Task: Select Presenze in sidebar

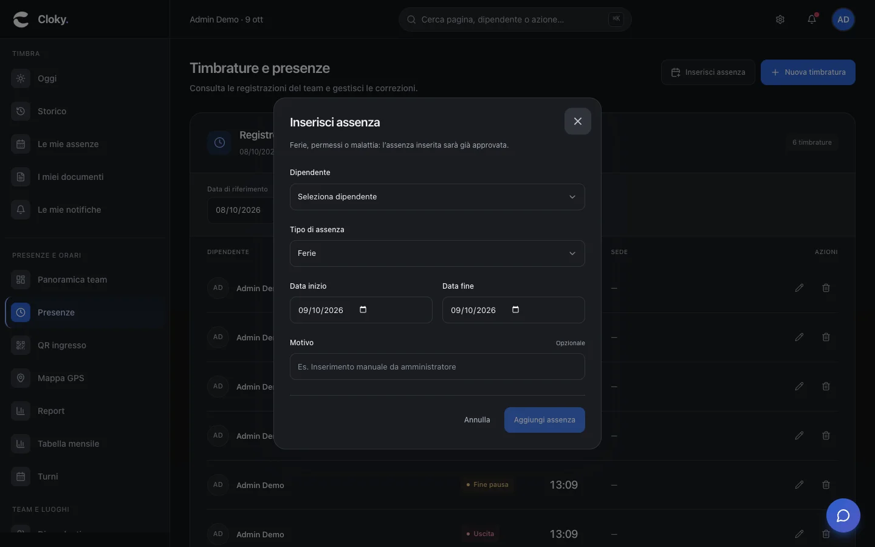Action: click(85, 312)
